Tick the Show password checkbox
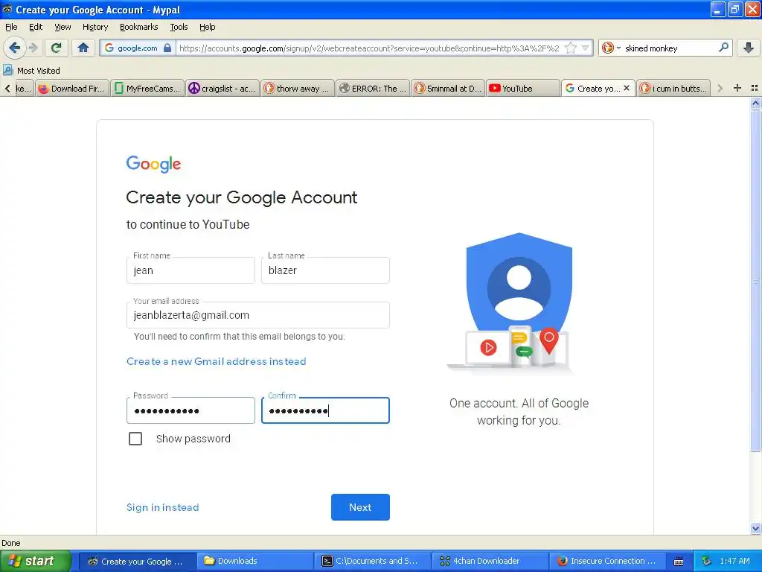This screenshot has width=762, height=572. click(x=135, y=439)
